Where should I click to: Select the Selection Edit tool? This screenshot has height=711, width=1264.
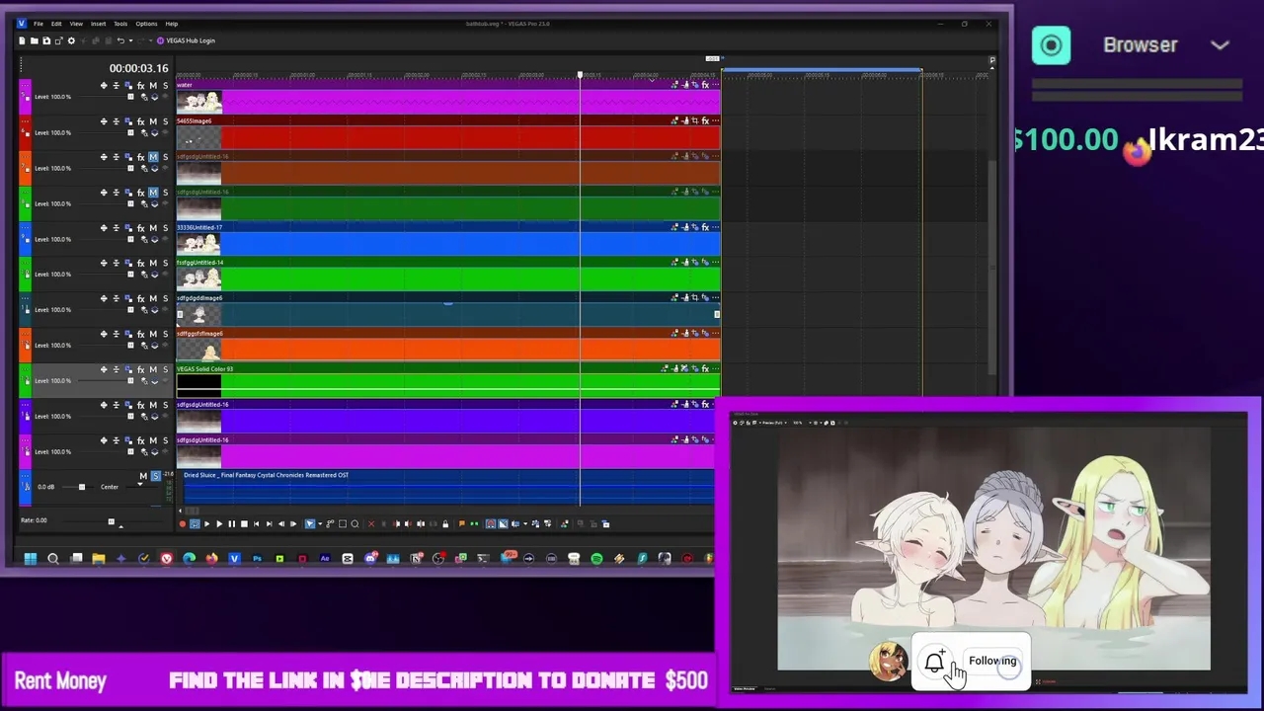(x=343, y=523)
